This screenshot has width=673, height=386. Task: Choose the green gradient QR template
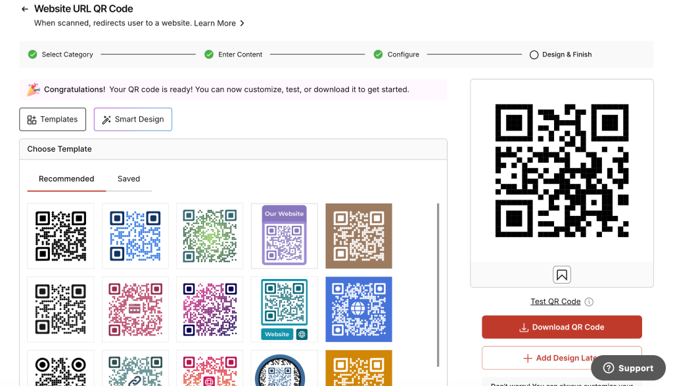click(210, 236)
